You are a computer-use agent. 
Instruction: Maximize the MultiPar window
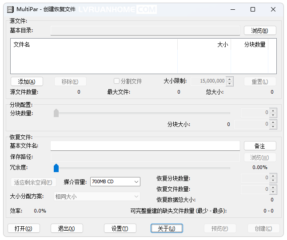point(253,9)
